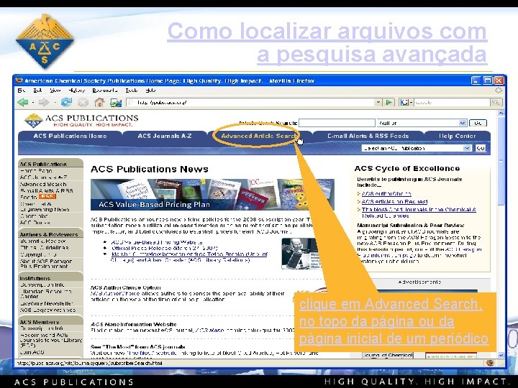Go back with the green Back arrow

[23, 102]
